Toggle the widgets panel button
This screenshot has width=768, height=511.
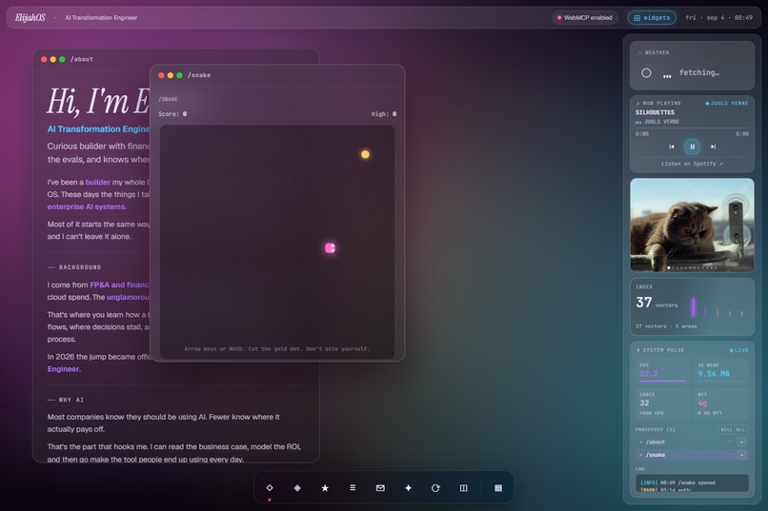coord(652,17)
